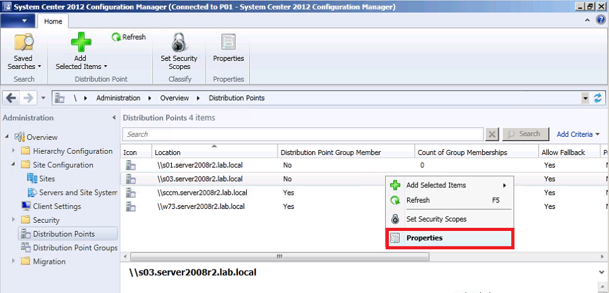
Task: Collapse the Overview tree node arrow
Action: [x=8, y=137]
